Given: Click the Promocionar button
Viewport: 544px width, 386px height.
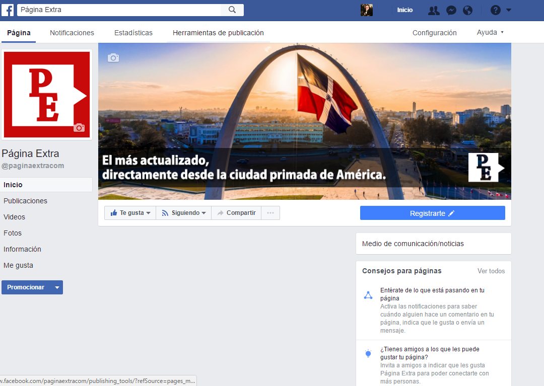Looking at the screenshot, I should pyautogui.click(x=26, y=287).
